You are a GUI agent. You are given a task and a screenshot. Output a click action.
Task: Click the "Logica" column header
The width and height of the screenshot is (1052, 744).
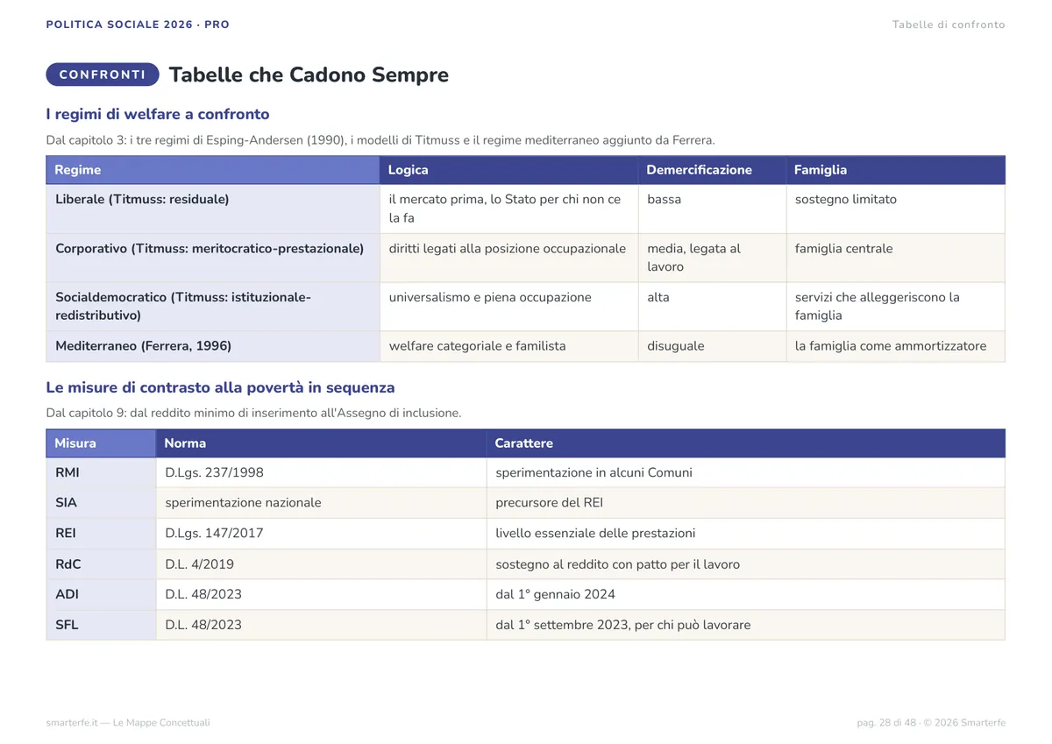coord(508,170)
